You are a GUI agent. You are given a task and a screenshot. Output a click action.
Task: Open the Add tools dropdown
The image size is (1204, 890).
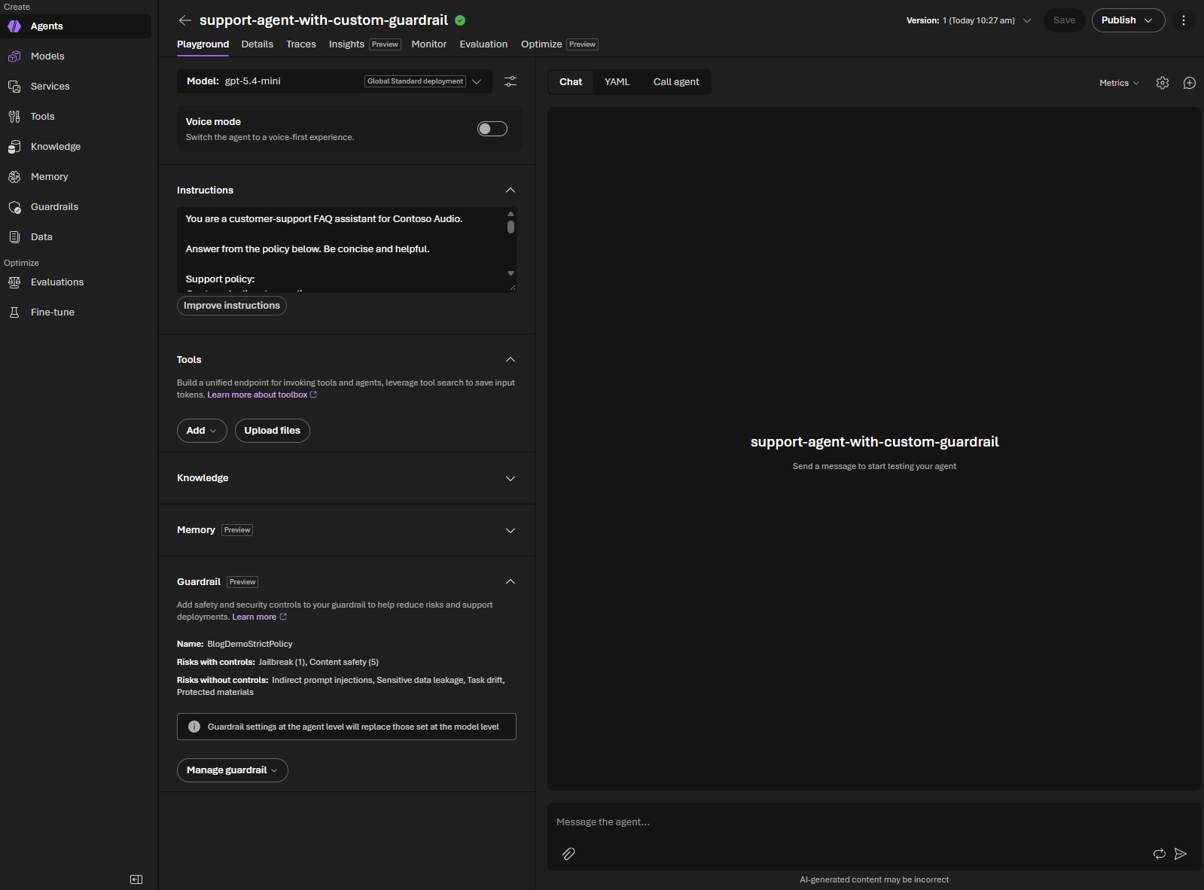point(202,431)
